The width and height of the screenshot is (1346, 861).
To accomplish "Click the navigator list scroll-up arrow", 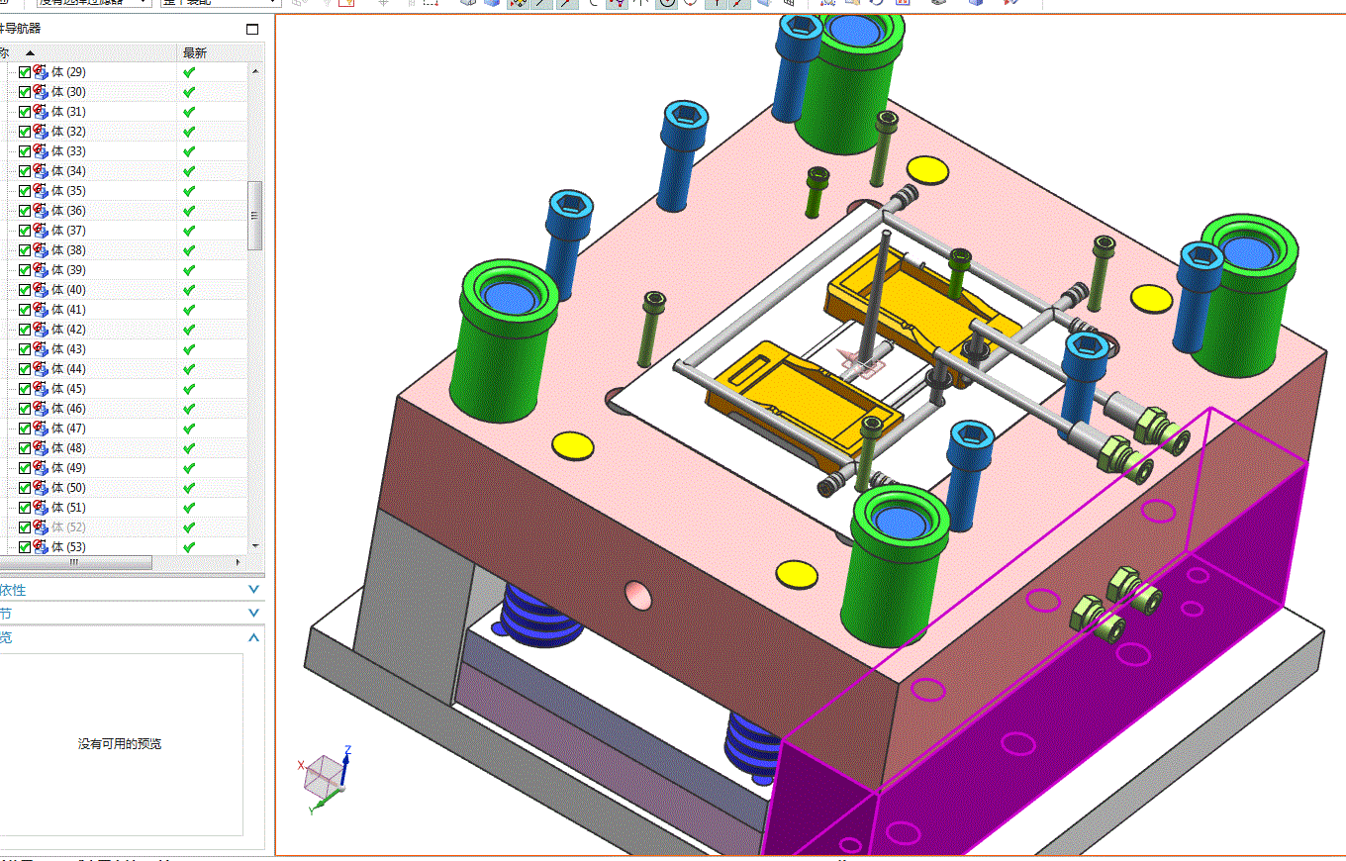I will tap(254, 71).
